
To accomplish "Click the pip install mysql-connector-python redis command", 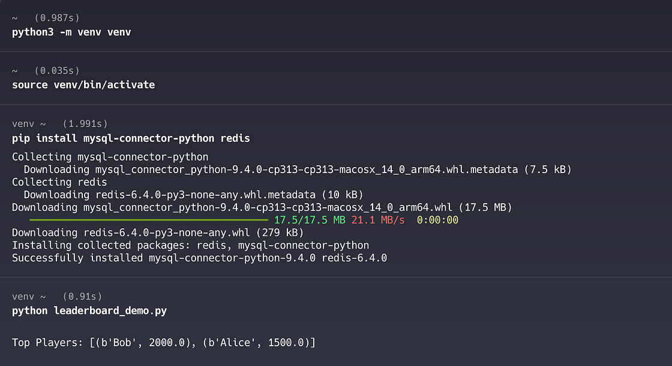I will [131, 138].
